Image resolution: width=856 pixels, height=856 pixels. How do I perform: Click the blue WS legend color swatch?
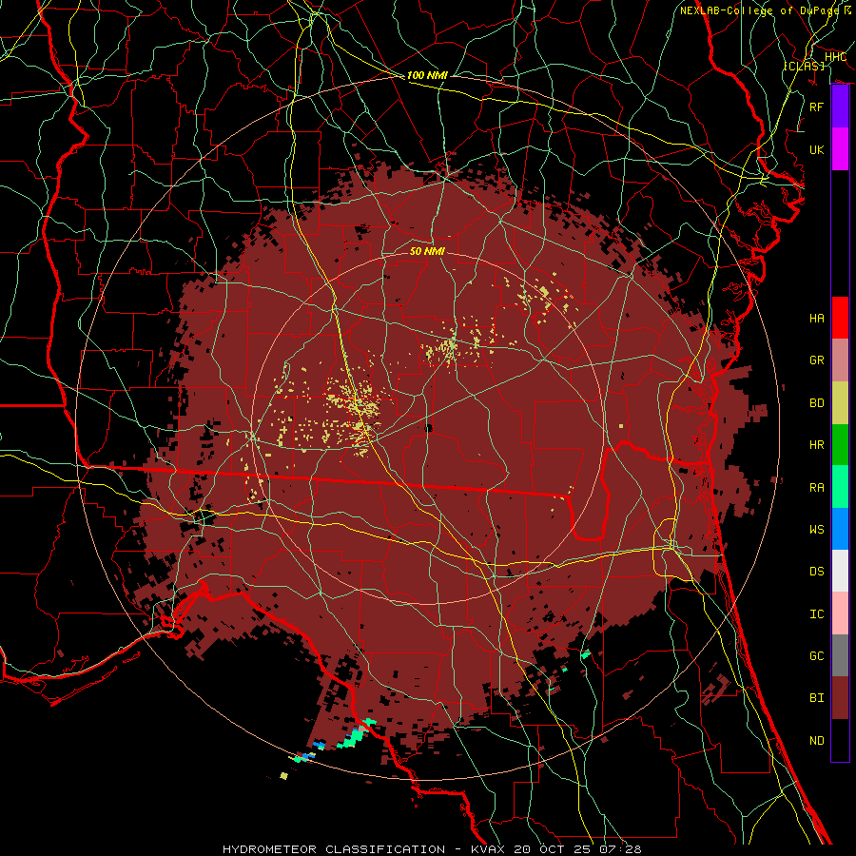point(840,529)
